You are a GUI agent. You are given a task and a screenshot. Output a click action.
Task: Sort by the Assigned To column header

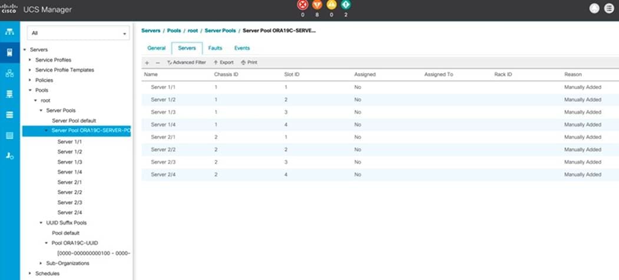[x=439, y=74]
